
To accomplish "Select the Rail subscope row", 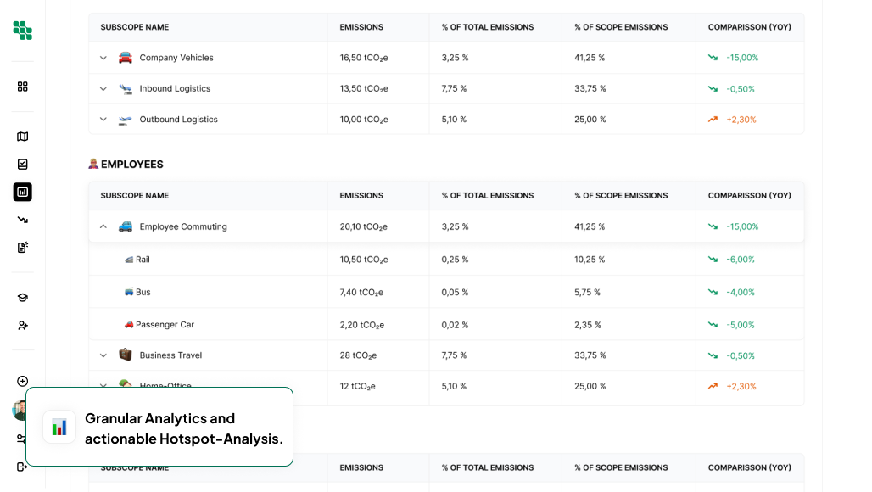I will pos(143,260).
